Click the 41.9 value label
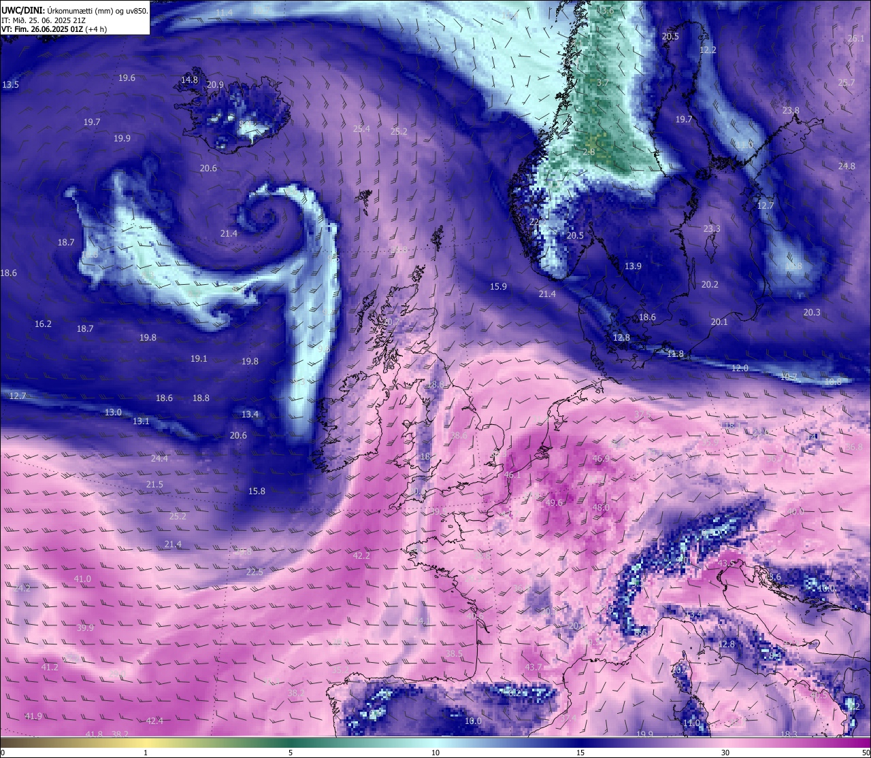 click(x=33, y=717)
